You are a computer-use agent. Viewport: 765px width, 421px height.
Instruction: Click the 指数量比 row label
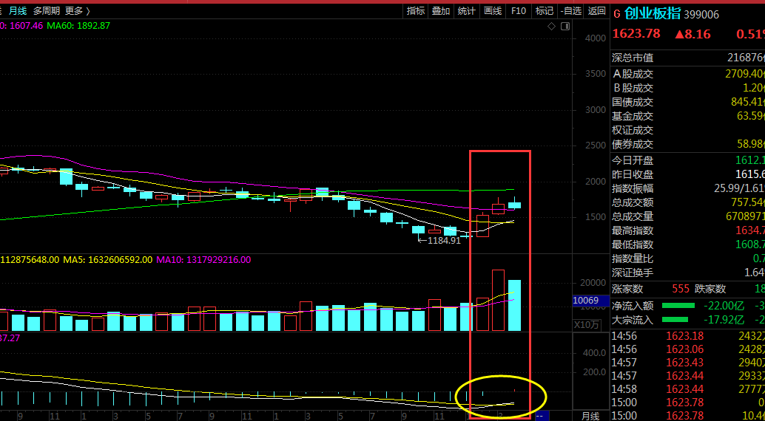[x=633, y=259]
